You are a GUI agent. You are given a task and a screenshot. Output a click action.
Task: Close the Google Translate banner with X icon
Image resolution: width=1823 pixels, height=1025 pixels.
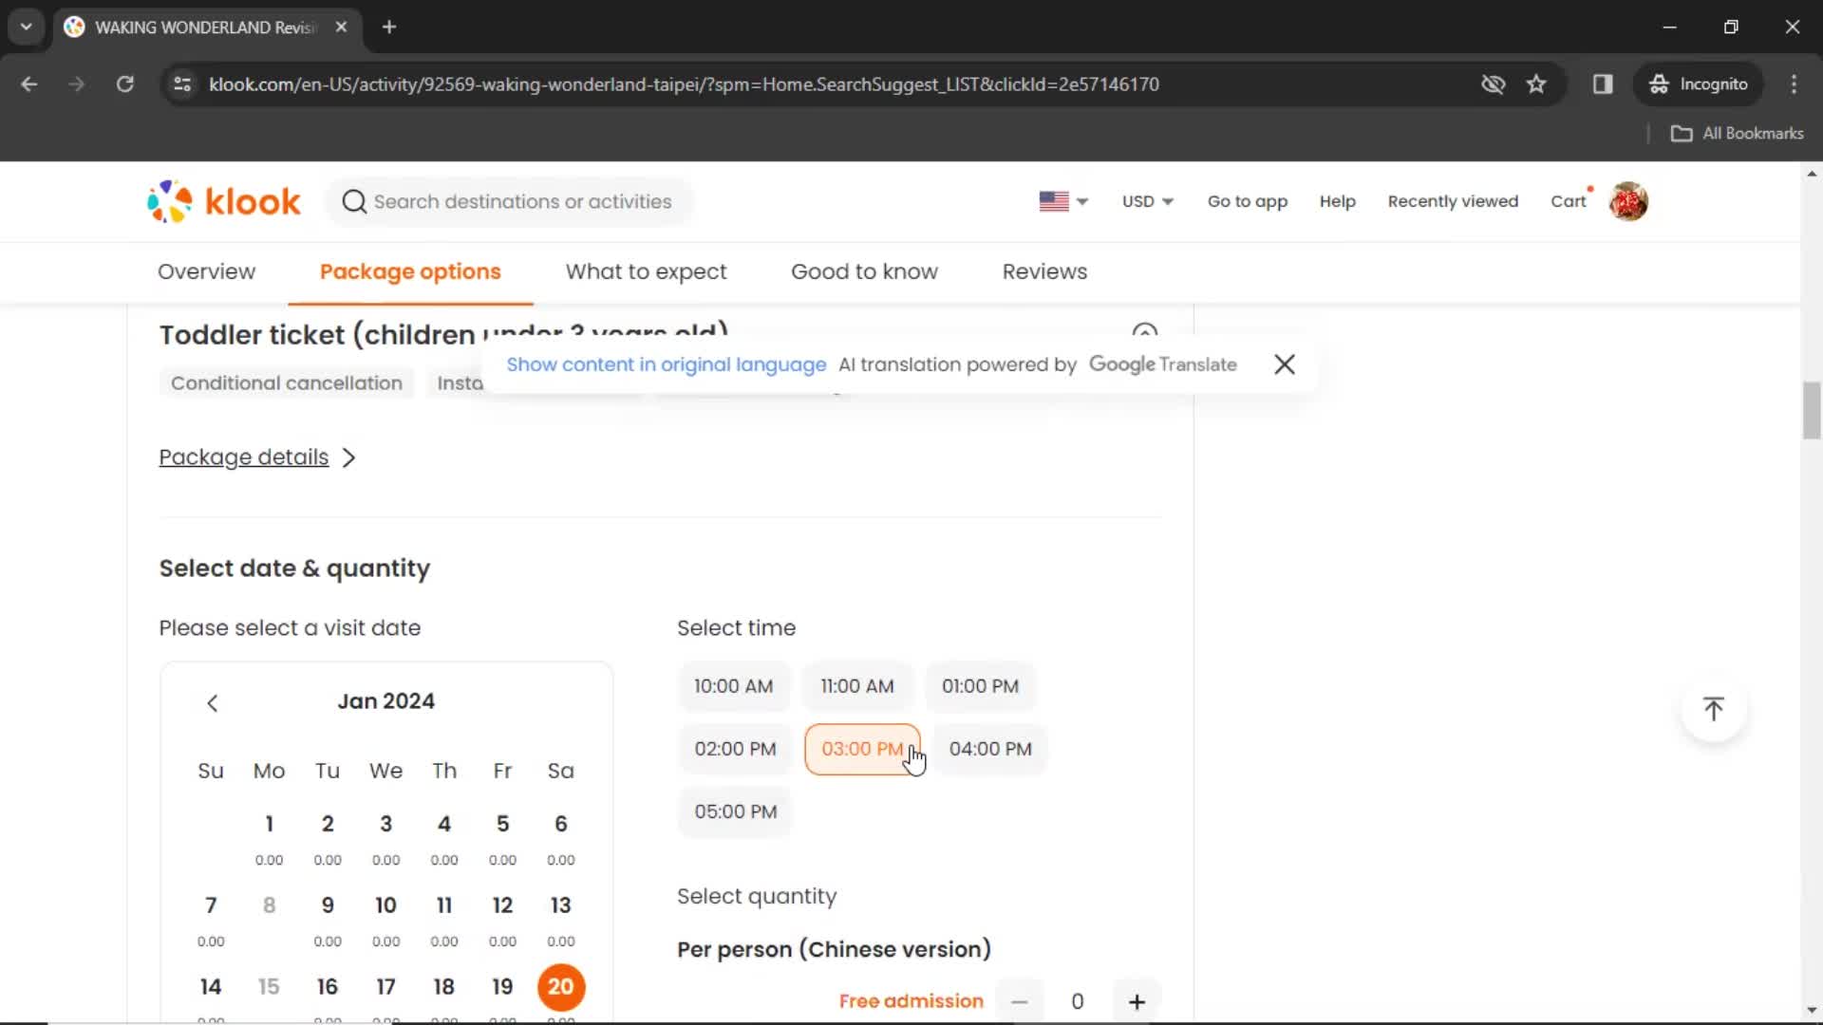tap(1285, 364)
